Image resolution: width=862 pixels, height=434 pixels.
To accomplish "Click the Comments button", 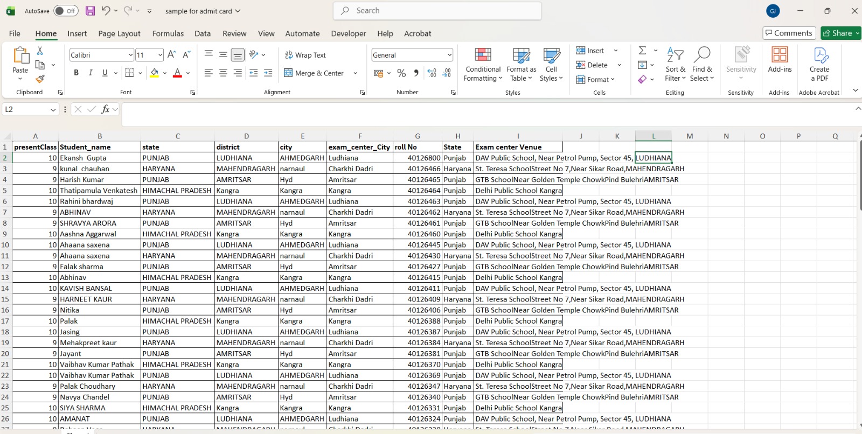I will pyautogui.click(x=789, y=33).
